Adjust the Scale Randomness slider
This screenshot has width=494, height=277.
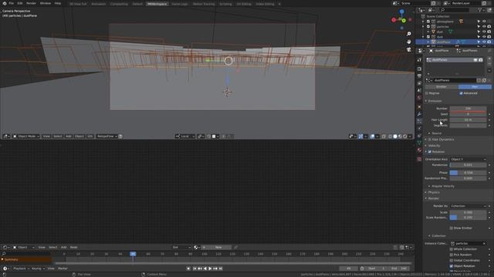[469, 217]
